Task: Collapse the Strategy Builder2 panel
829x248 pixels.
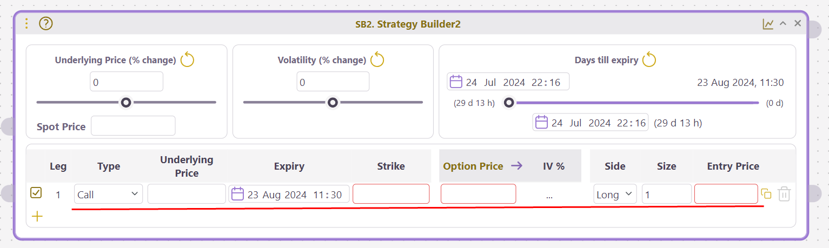Action: tap(782, 24)
